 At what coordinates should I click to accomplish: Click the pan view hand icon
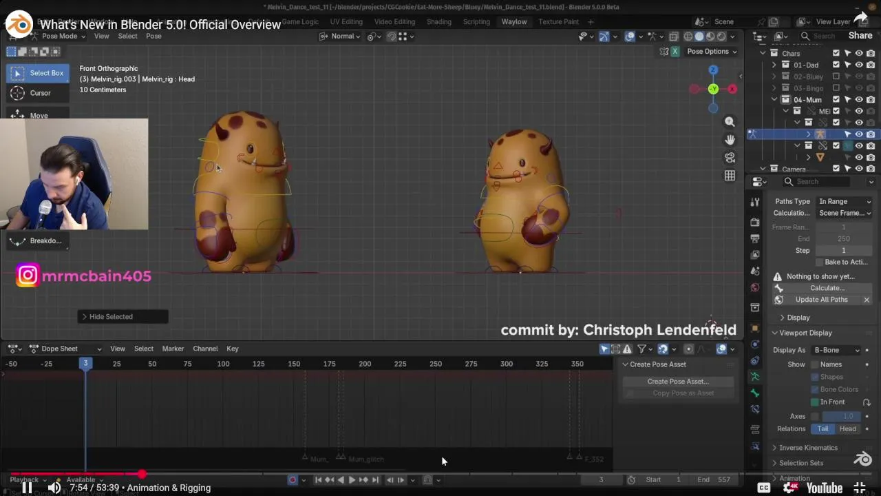730,140
